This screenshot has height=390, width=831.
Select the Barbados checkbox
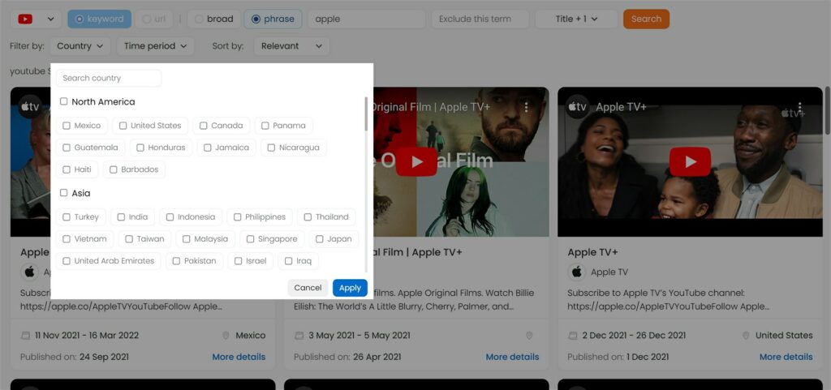(113, 169)
